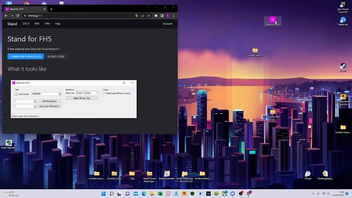Select Battle.net desktop icon
352x198 pixels.
coord(343,21)
